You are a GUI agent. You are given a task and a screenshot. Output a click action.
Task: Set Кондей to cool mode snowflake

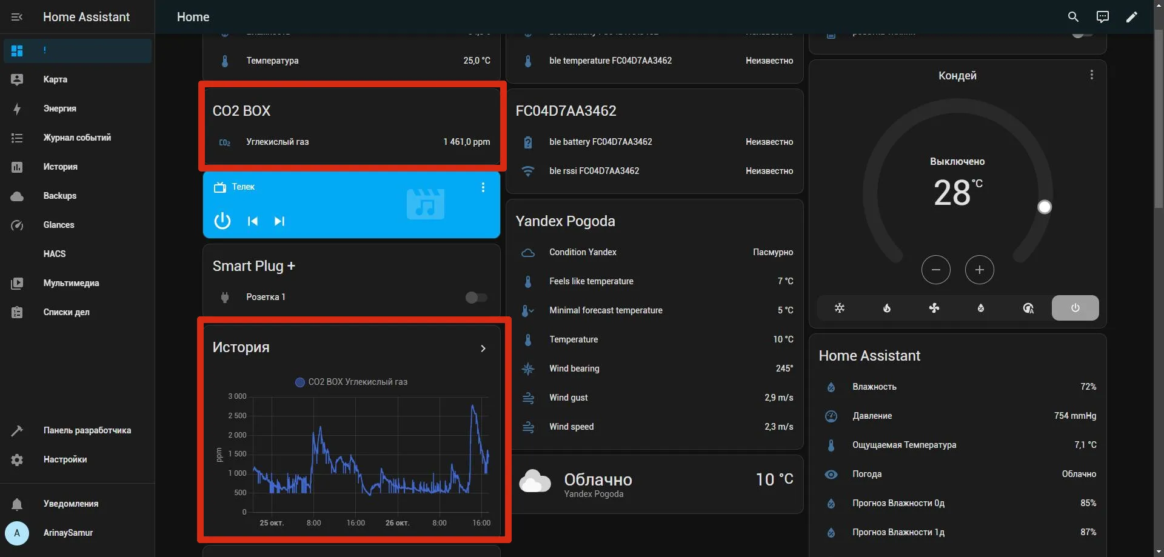[840, 308]
